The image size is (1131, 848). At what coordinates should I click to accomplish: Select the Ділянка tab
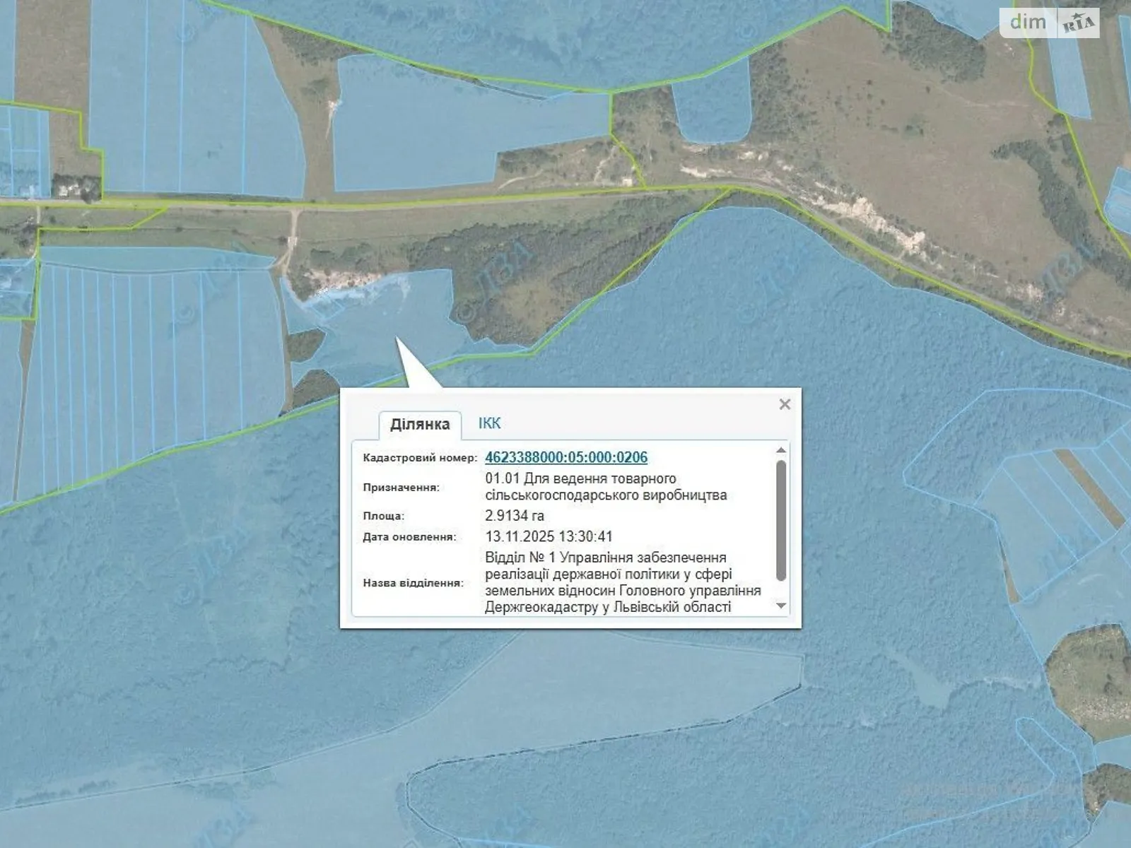point(420,425)
